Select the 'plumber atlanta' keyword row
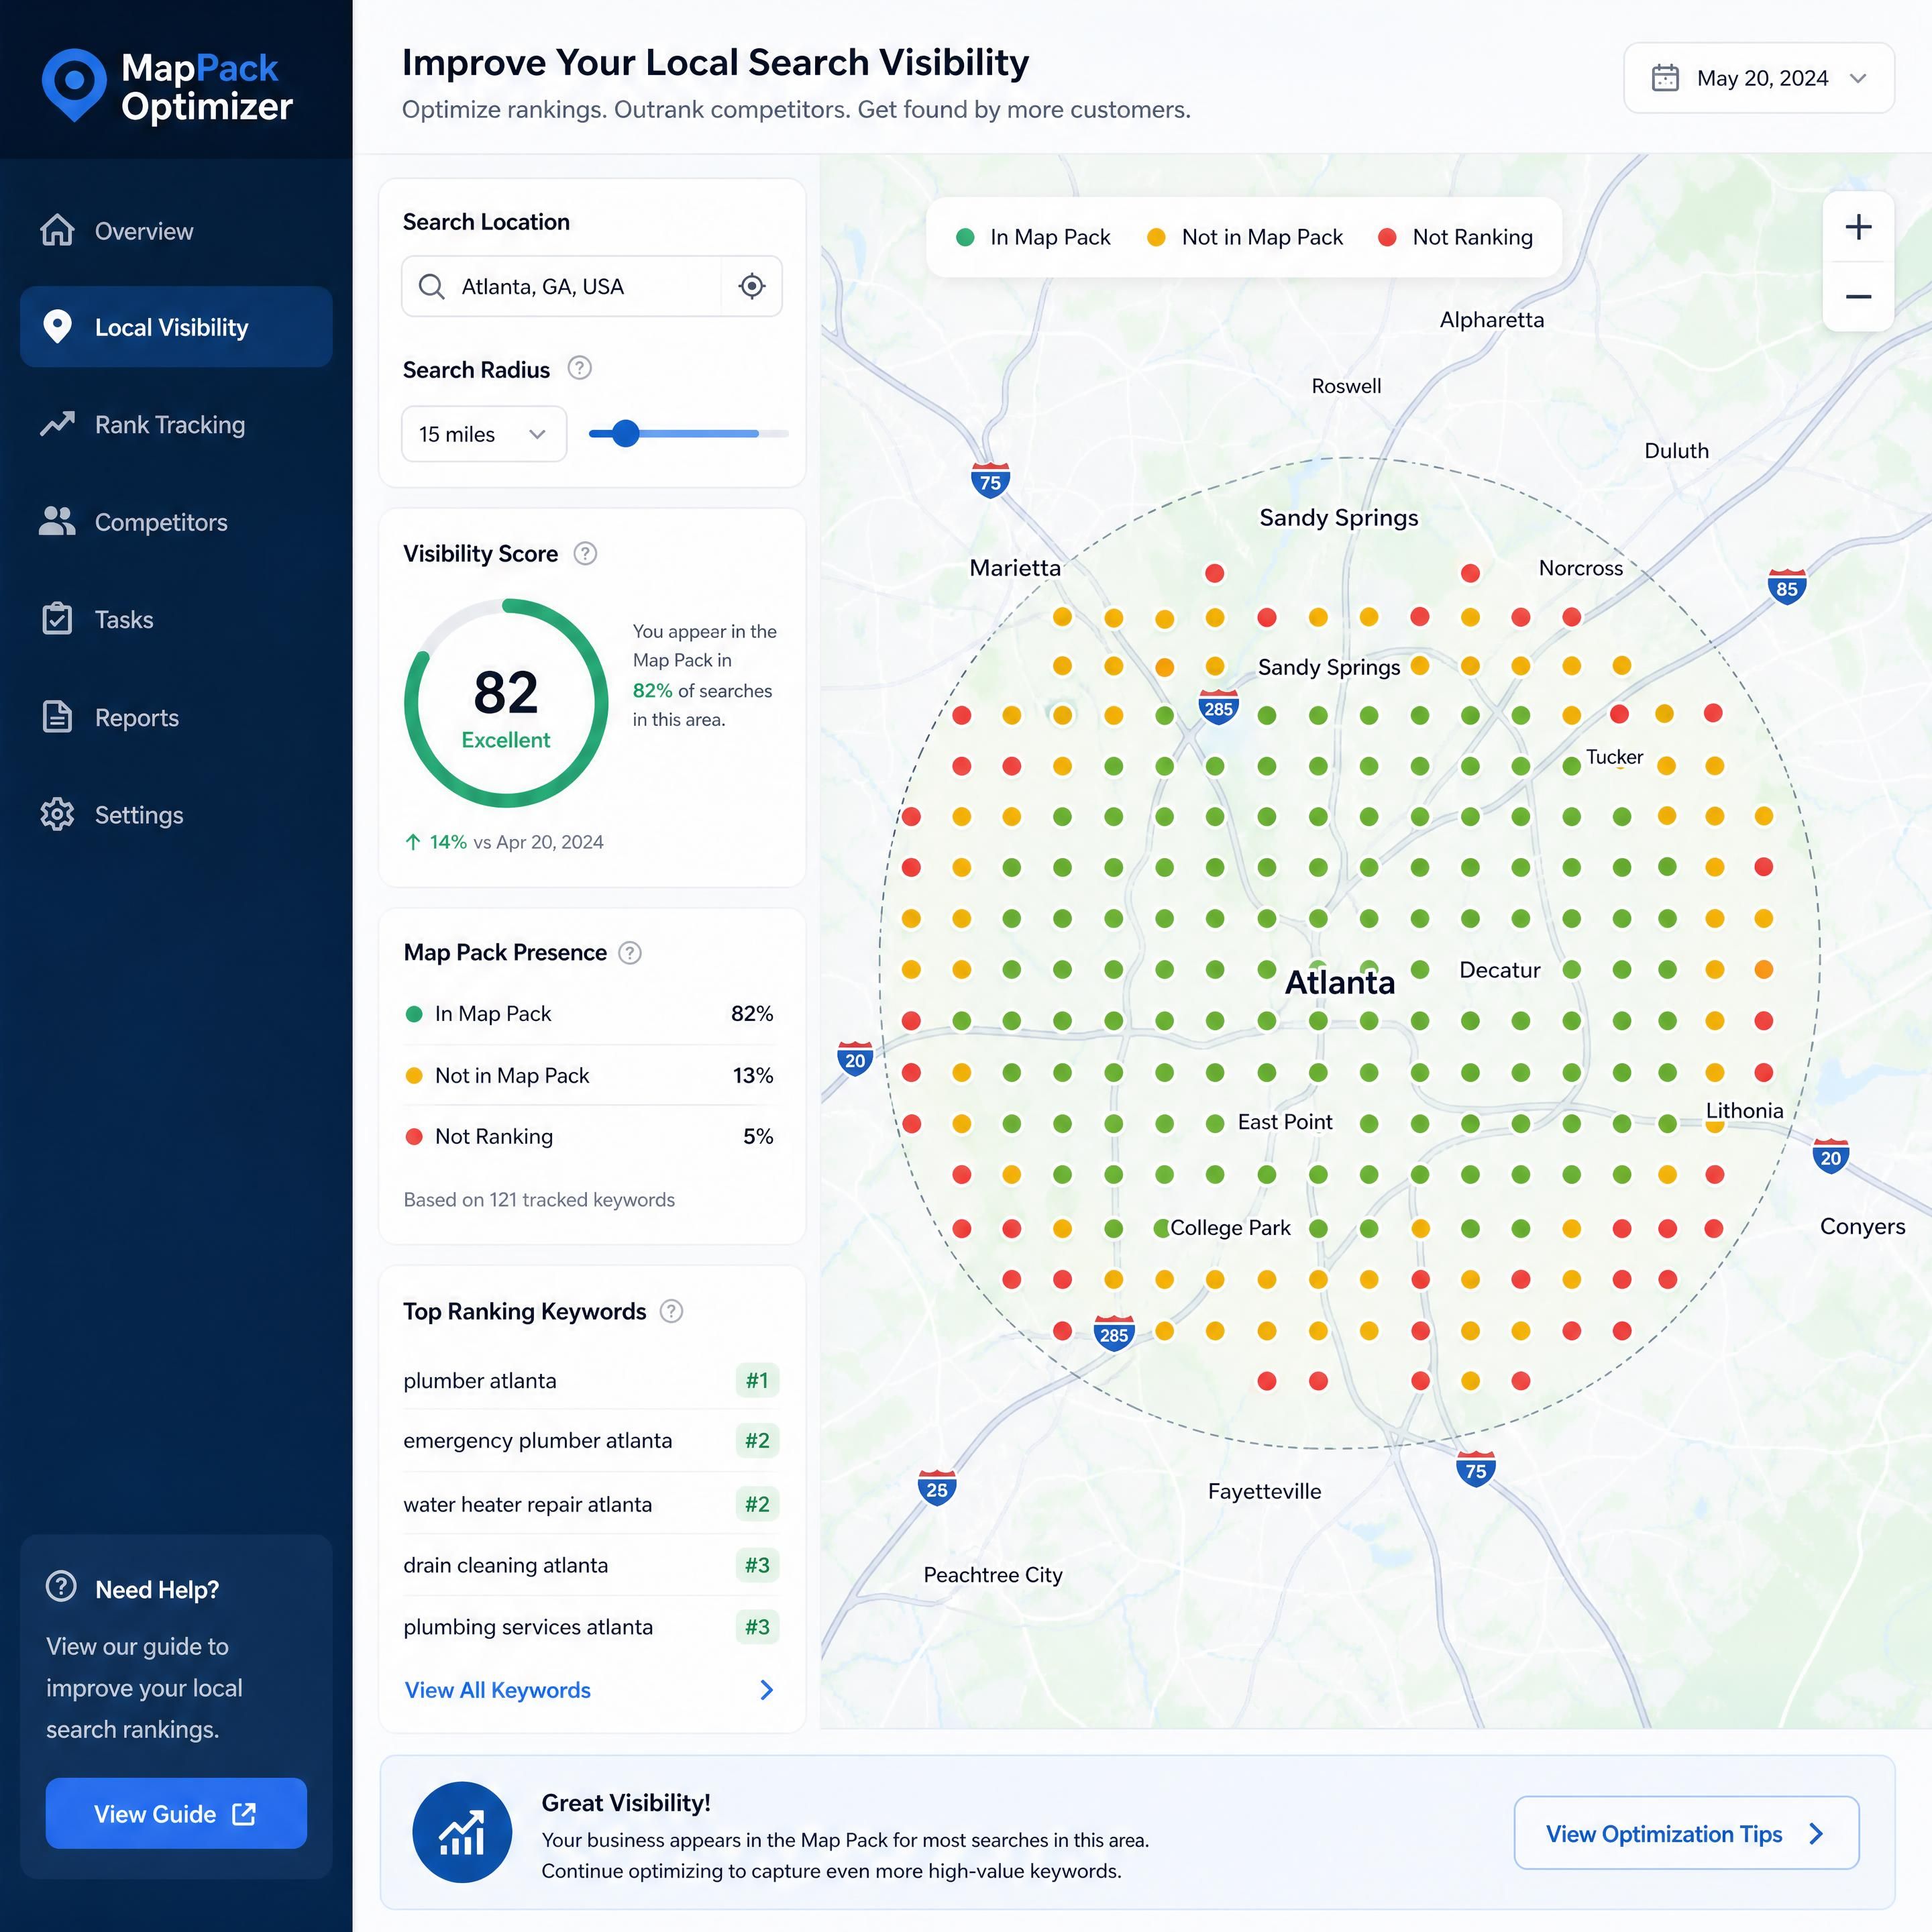 [591, 1380]
